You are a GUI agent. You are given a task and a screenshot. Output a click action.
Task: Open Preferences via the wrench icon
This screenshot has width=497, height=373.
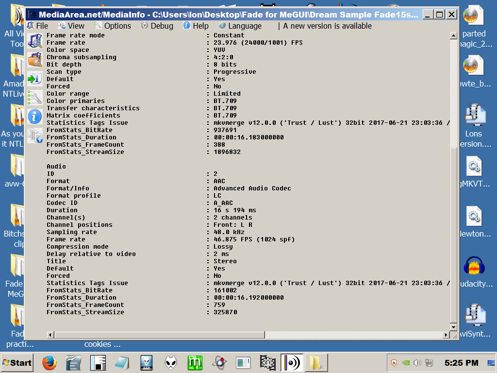coord(35,98)
